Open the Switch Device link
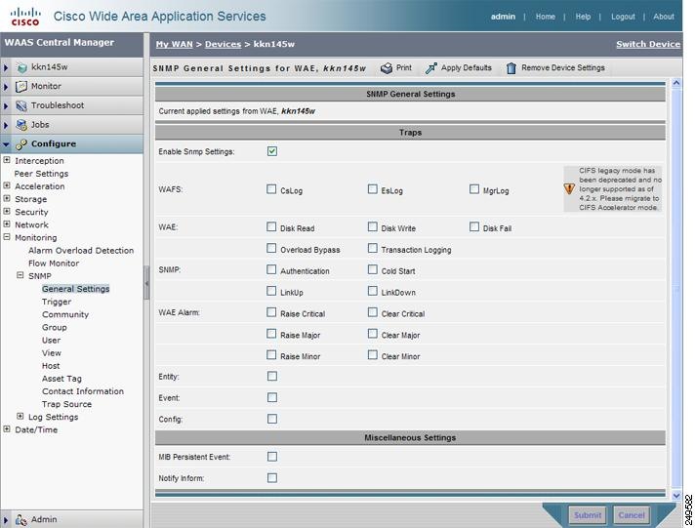 pos(647,44)
